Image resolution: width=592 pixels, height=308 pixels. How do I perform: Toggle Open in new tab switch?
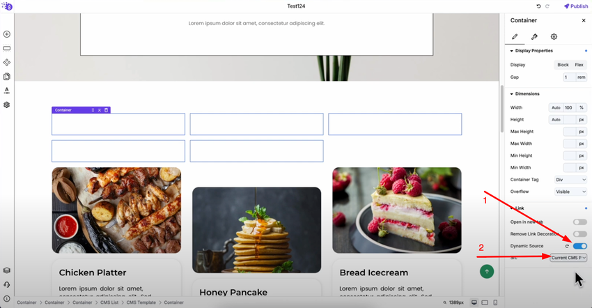point(580,222)
